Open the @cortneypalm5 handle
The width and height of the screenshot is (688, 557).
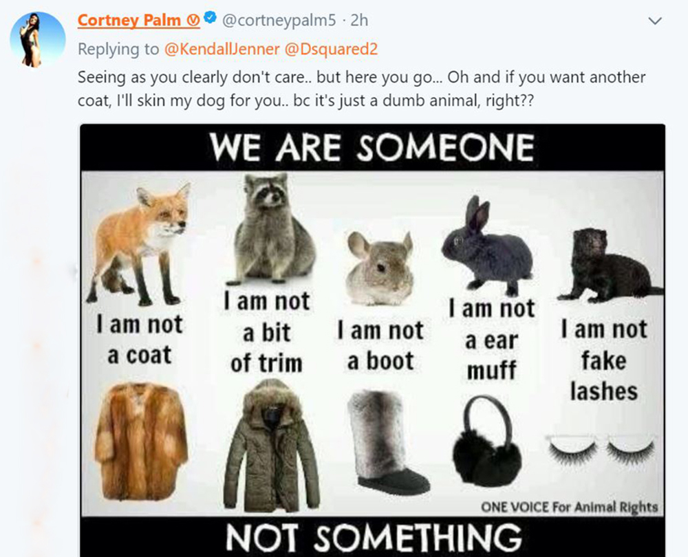tap(279, 20)
